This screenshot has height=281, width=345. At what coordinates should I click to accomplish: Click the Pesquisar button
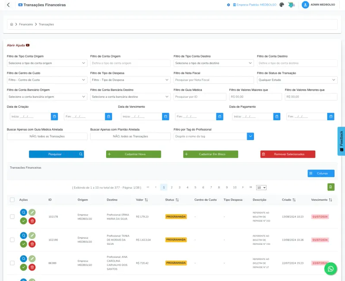(56, 154)
